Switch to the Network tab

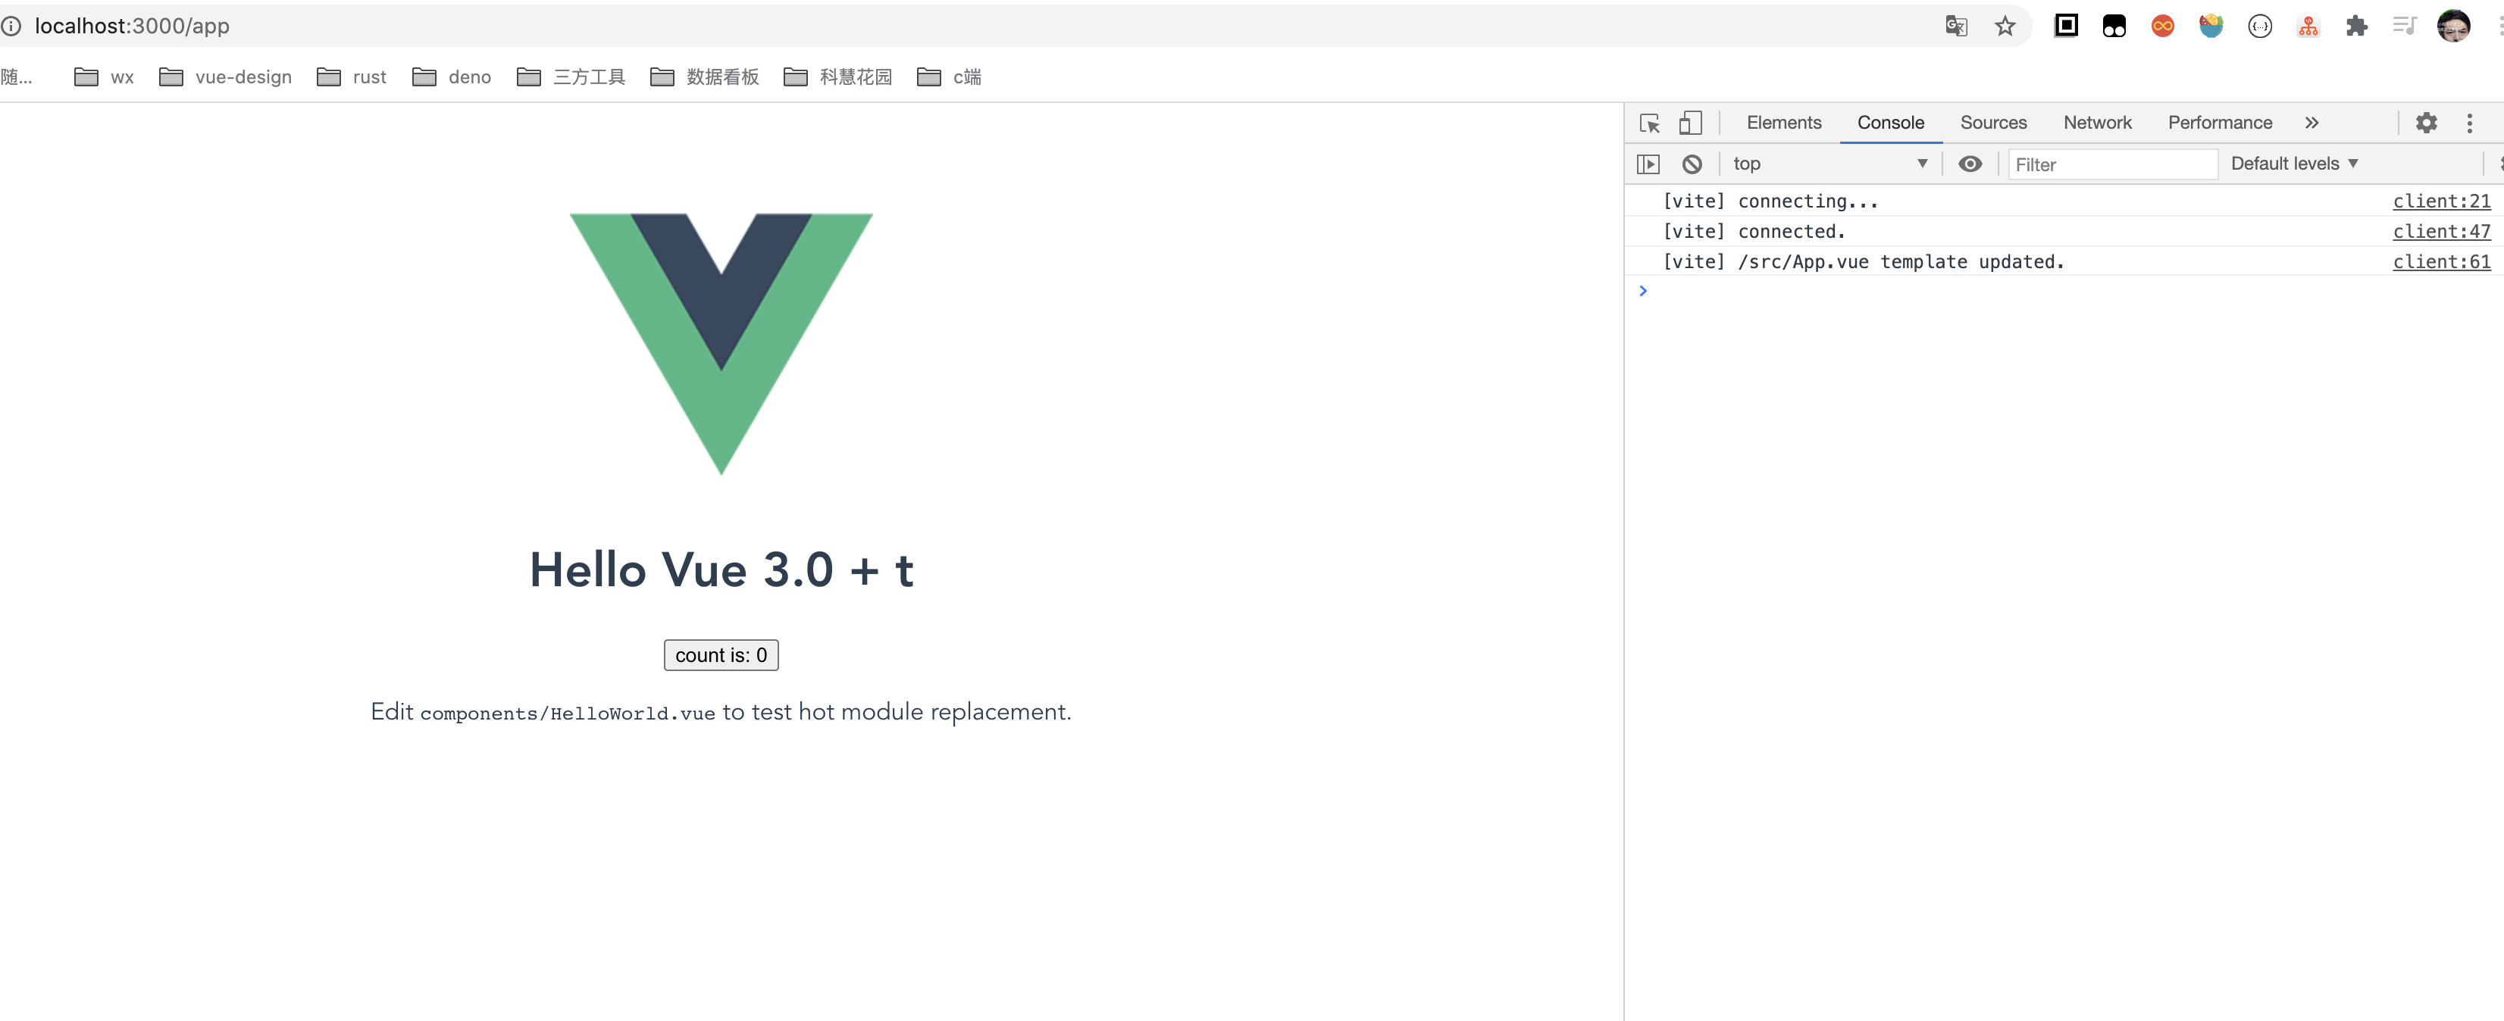(2097, 123)
